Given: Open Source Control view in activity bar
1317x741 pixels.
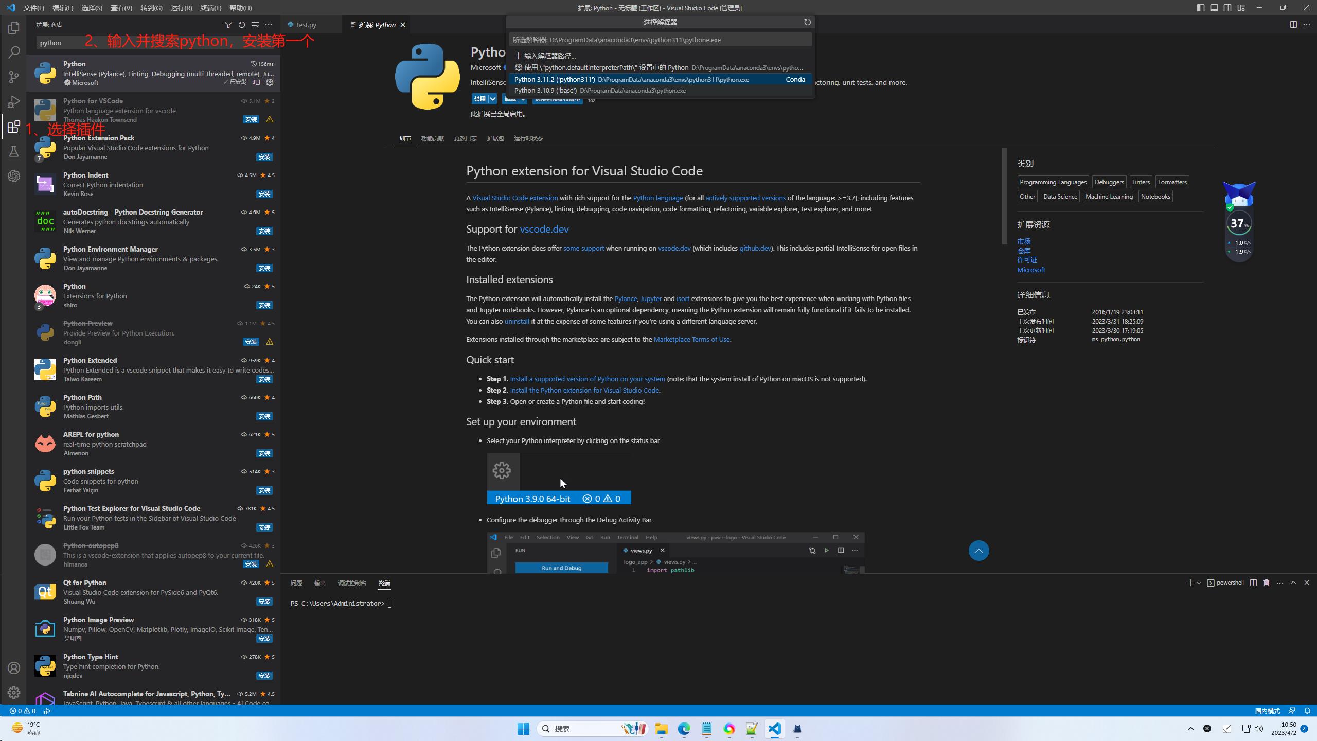Looking at the screenshot, I should tap(14, 77).
